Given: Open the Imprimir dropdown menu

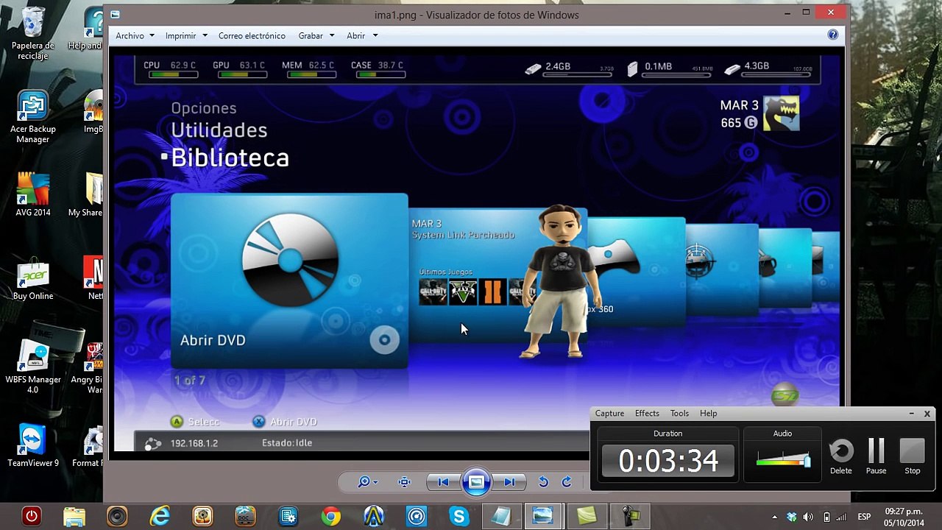Looking at the screenshot, I should click(x=186, y=35).
